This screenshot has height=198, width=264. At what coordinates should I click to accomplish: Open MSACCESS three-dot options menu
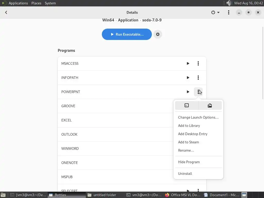point(198,63)
